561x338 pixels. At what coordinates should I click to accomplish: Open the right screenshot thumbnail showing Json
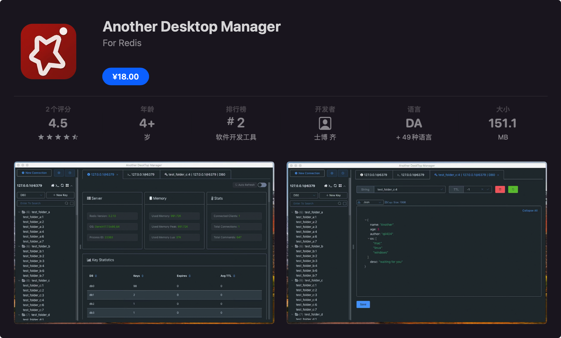tap(417, 242)
